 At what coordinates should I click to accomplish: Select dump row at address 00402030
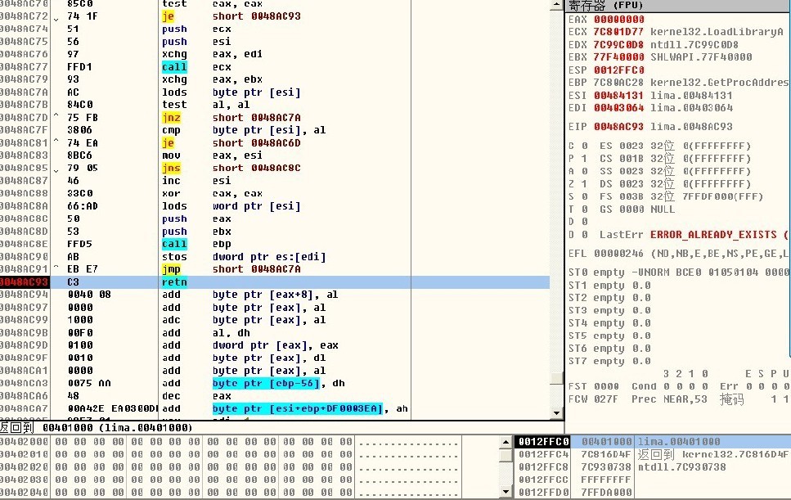(x=230, y=480)
